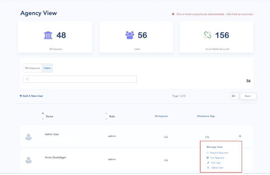Viewport: 270px width, 175px height.
Task: Click the reconnect disconnected accounts message
Action: [214, 14]
